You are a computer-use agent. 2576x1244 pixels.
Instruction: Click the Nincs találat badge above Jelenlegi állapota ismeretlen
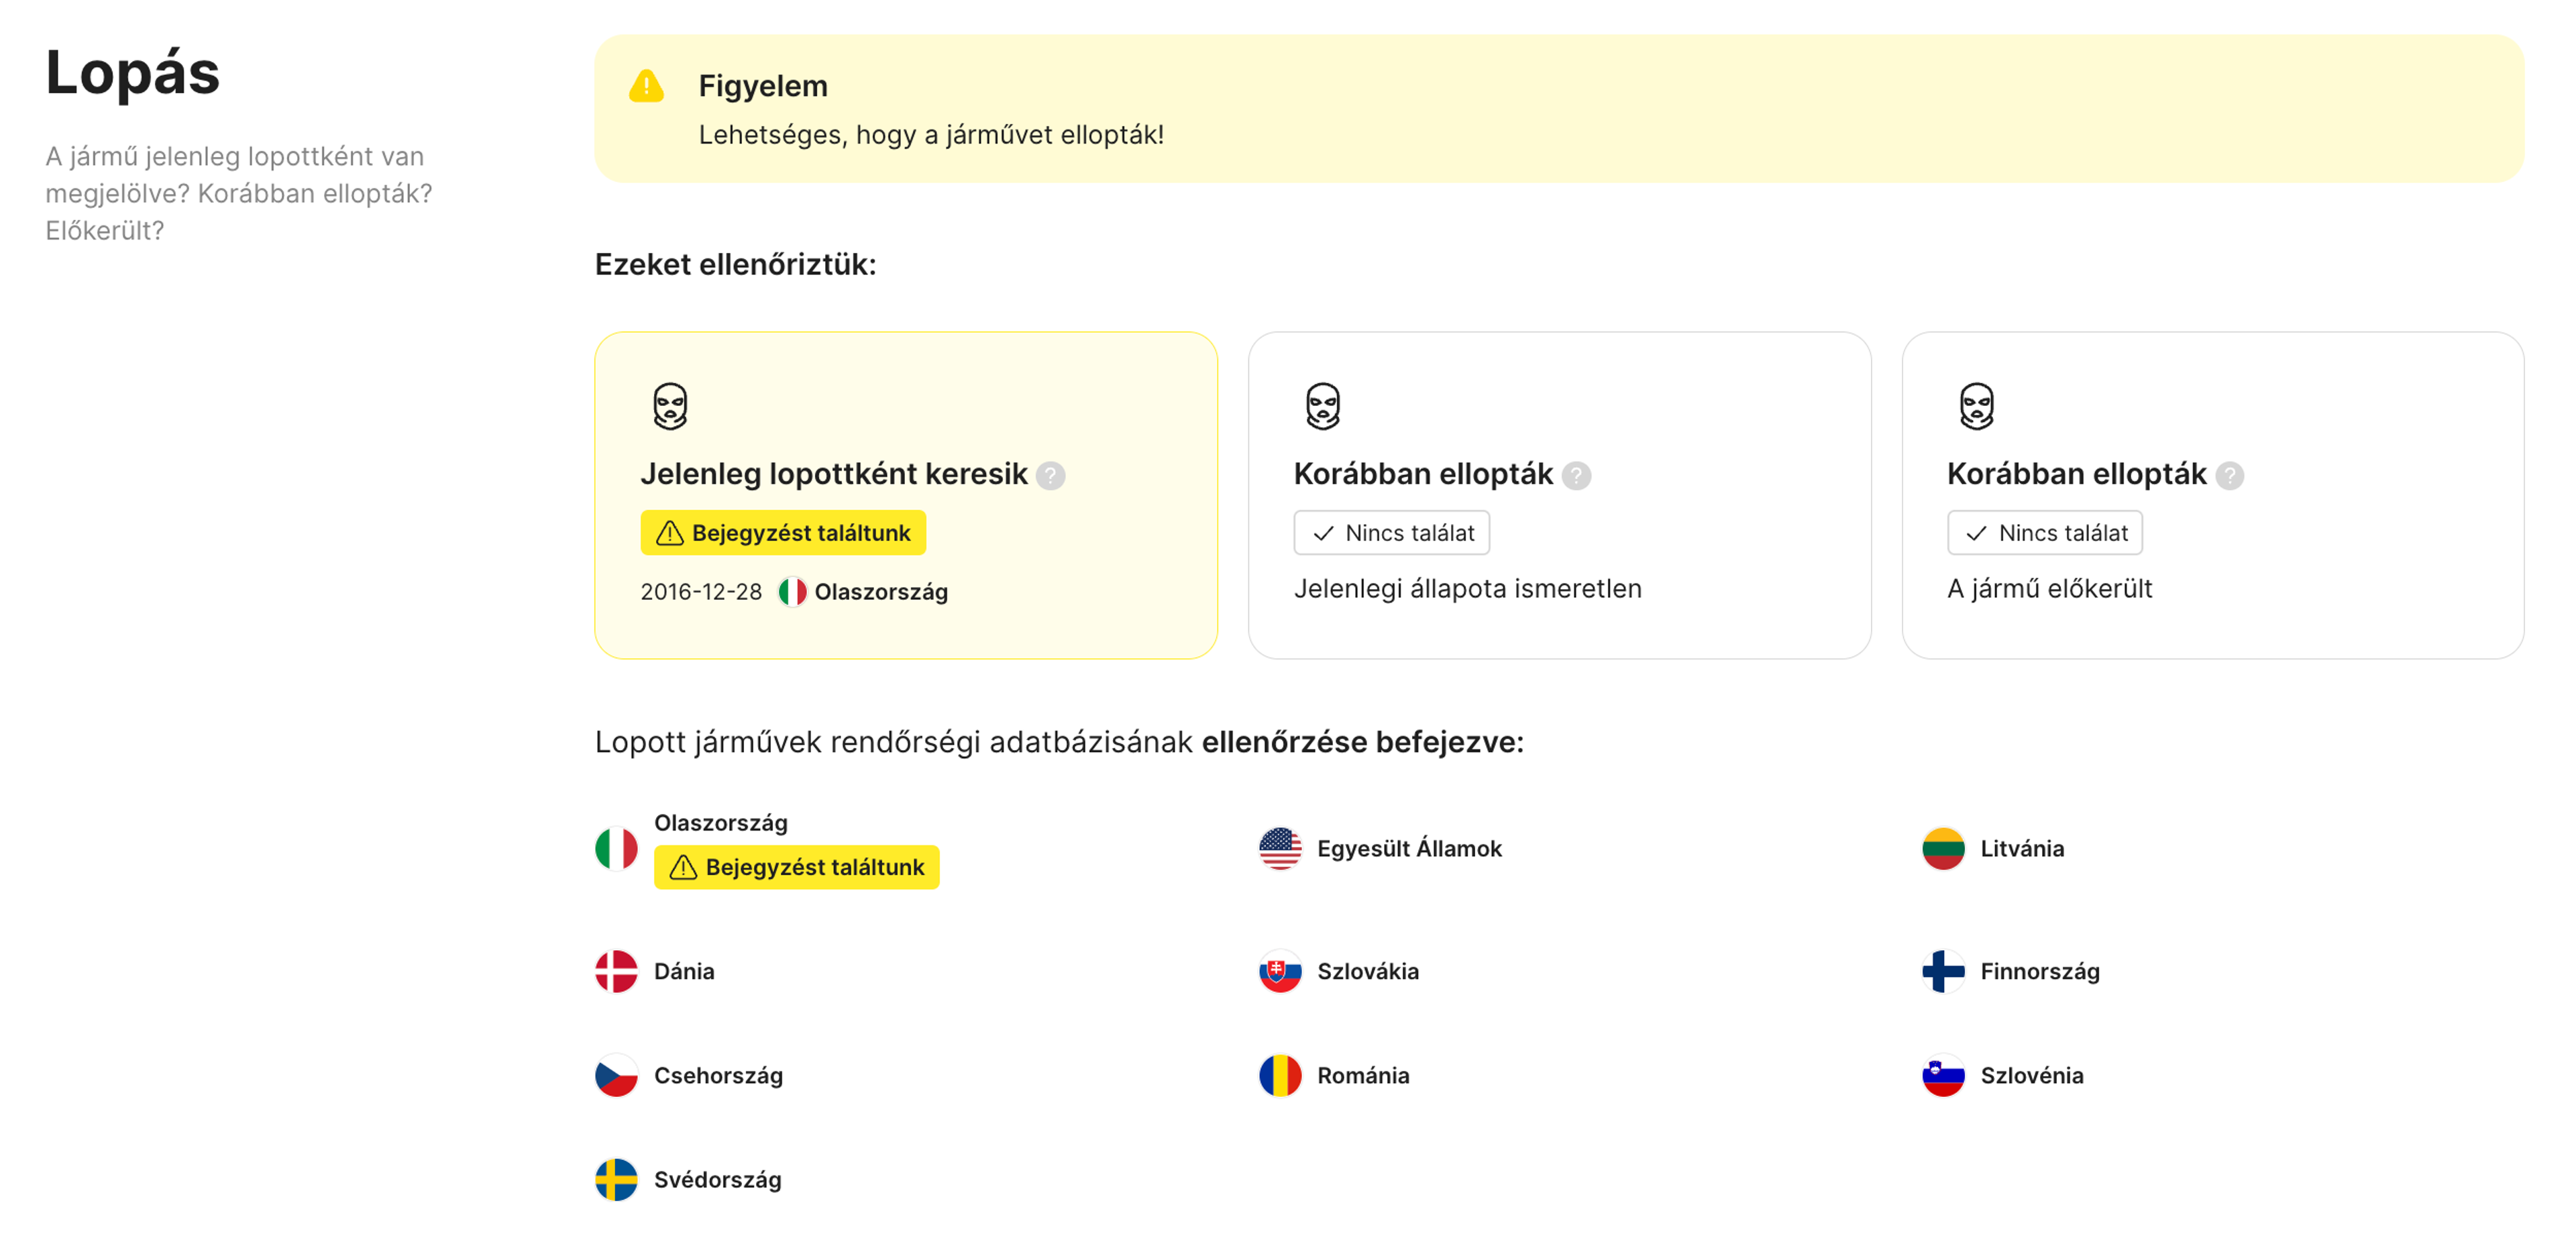[1391, 533]
